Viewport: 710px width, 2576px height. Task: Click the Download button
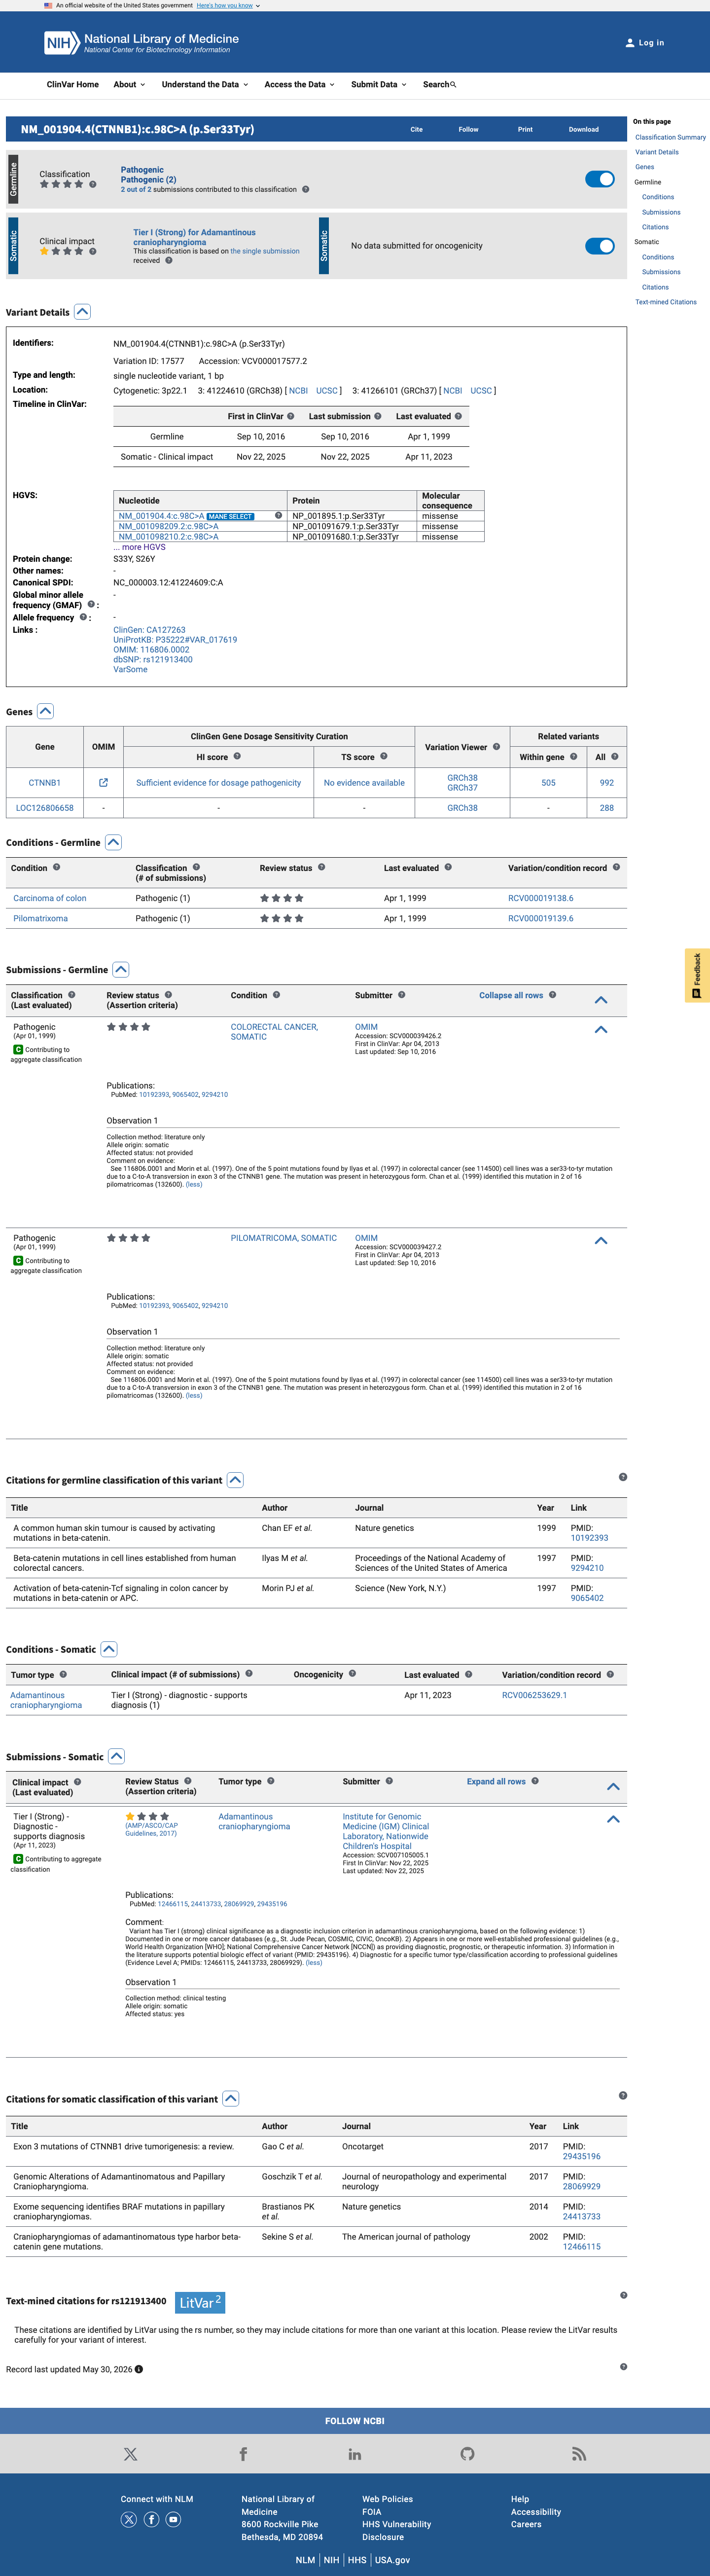point(584,130)
